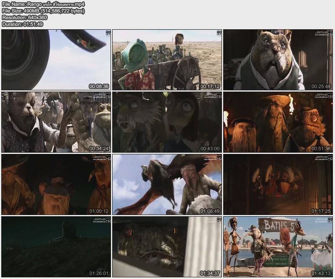Select the thumbnail timestamped 01:08:49
Screen dimensions: 335x279
167,184
